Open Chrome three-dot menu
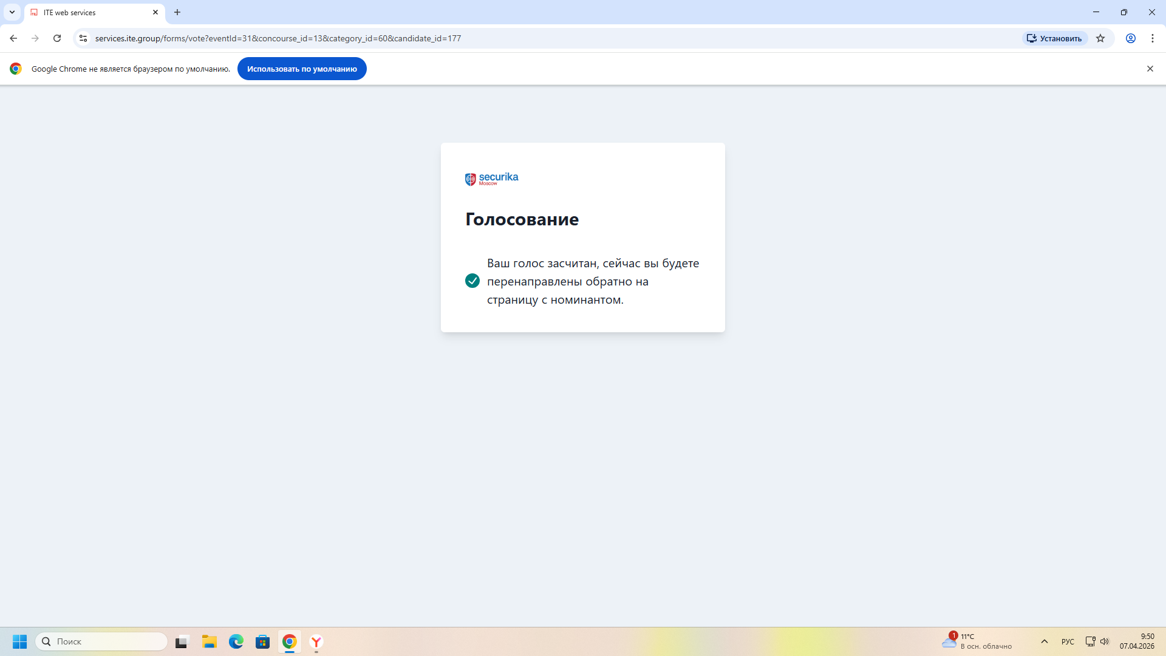 coord(1153,38)
